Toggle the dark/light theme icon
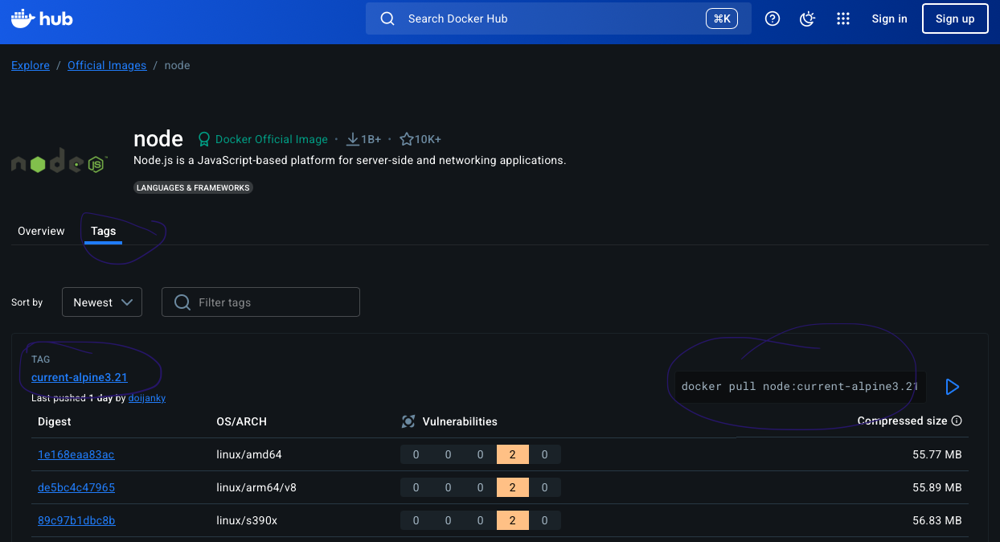Image resolution: width=1000 pixels, height=542 pixels. tap(808, 18)
